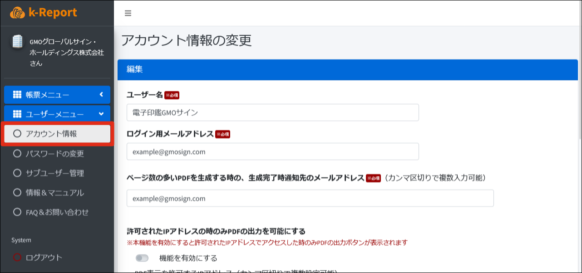Image resolution: width=582 pixels, height=273 pixels.
Task: Toggle sidebar with the hamburger menu icon
Action: coord(128,13)
